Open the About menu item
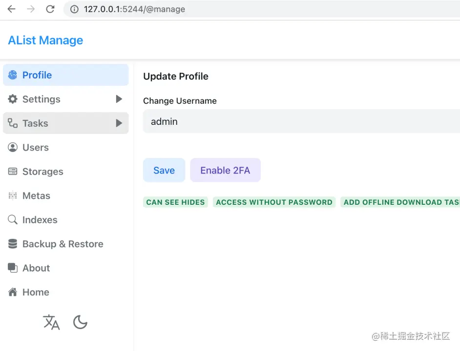 pyautogui.click(x=36, y=268)
